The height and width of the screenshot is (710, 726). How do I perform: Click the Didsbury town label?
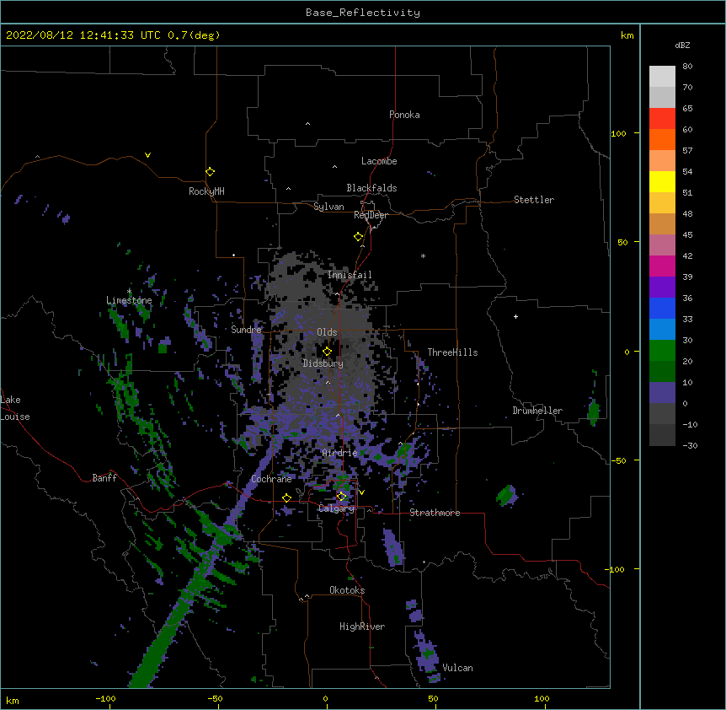coord(323,363)
